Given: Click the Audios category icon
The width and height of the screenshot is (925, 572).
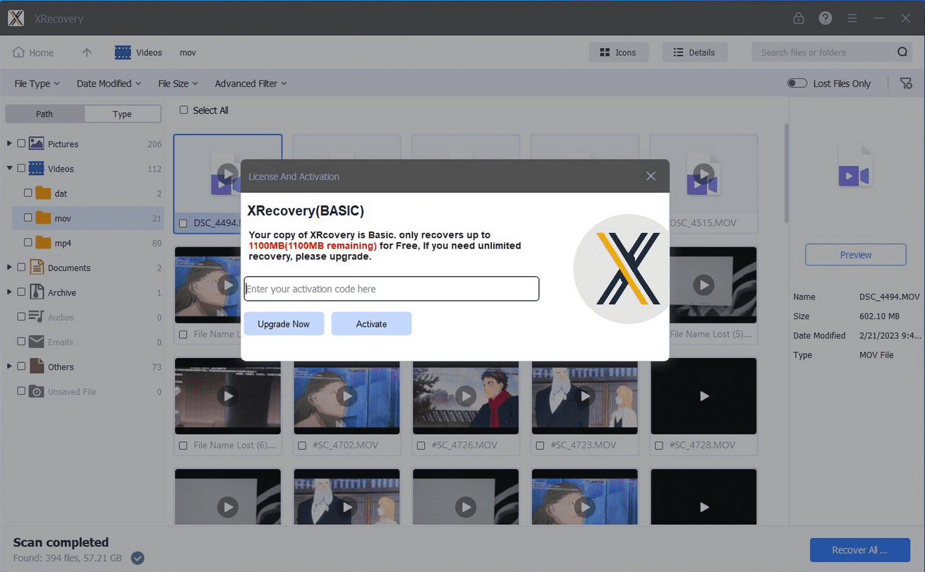Looking at the screenshot, I should pyautogui.click(x=37, y=316).
